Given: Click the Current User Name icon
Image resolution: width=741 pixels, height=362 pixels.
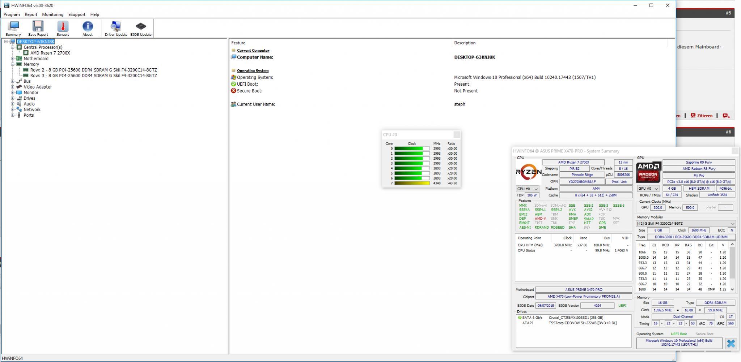Looking at the screenshot, I should click(x=233, y=104).
